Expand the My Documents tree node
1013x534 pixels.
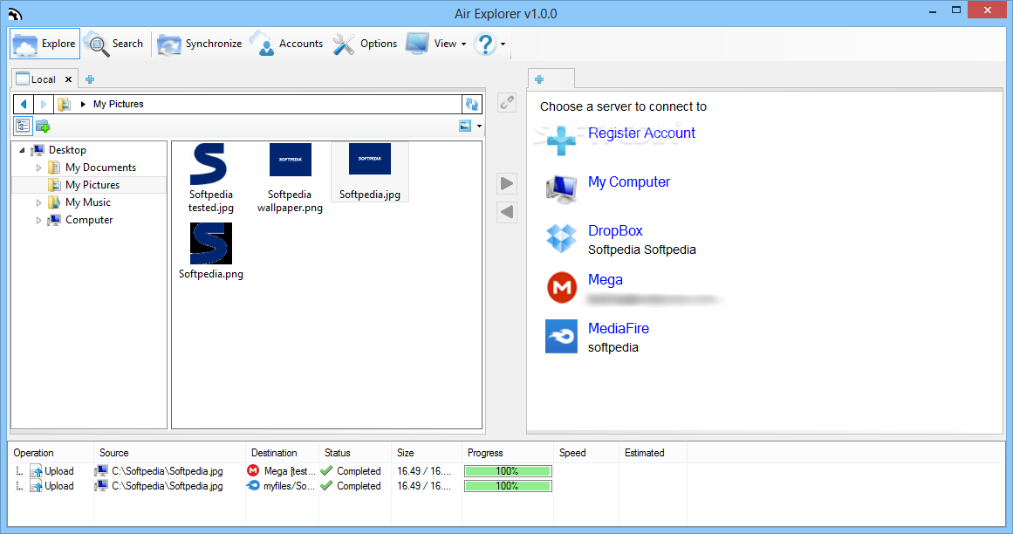coord(38,168)
